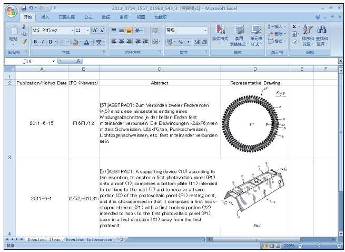Click the Clear eraser icon
Viewport: 345px width, 252px height.
point(294,41)
